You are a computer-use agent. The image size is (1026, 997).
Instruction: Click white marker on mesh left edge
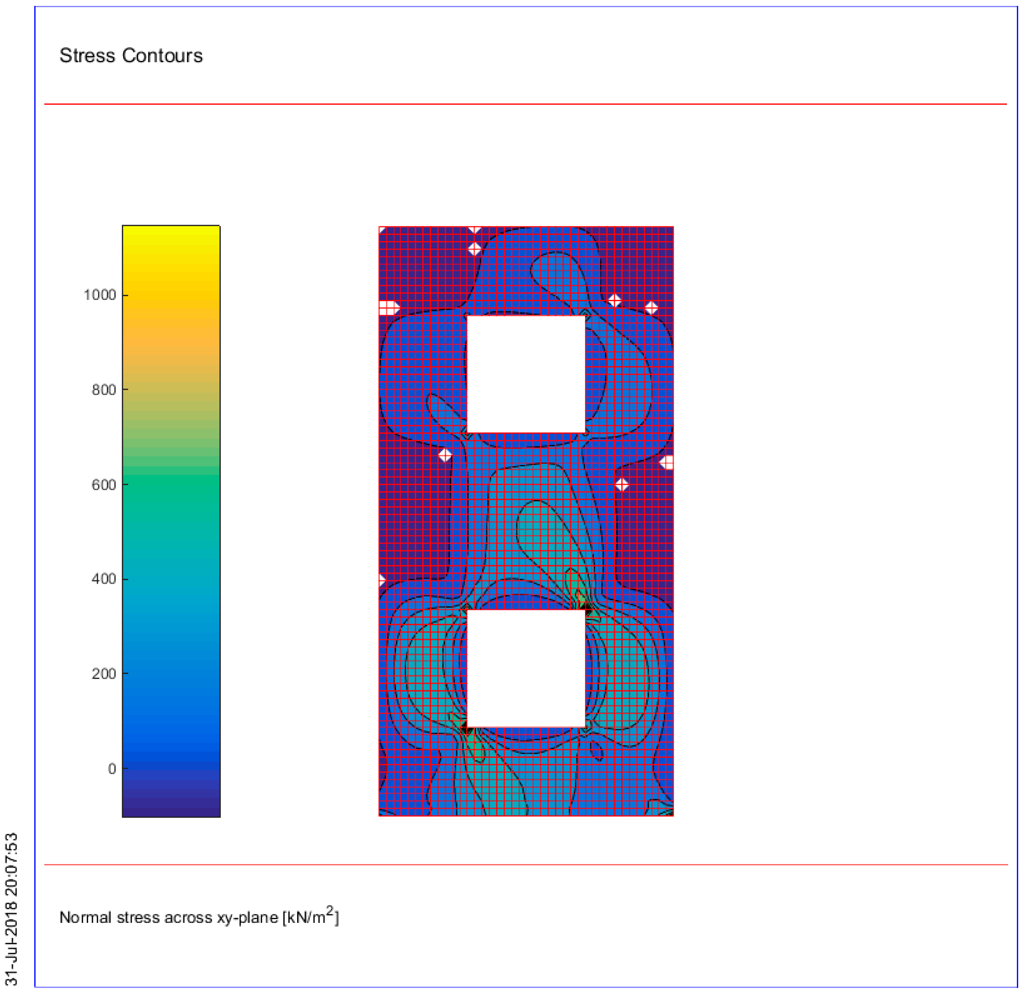388,308
